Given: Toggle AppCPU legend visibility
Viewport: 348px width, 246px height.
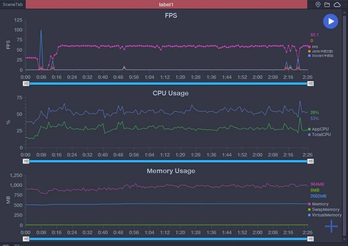Looking at the screenshot, I should 319,129.
